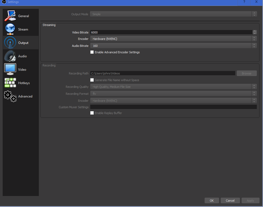Click the Advanced gears icon

pos(10,96)
